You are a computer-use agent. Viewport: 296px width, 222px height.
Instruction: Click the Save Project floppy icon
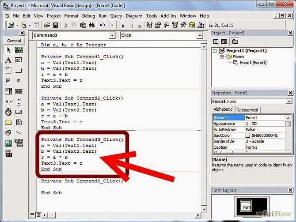click(x=56, y=25)
